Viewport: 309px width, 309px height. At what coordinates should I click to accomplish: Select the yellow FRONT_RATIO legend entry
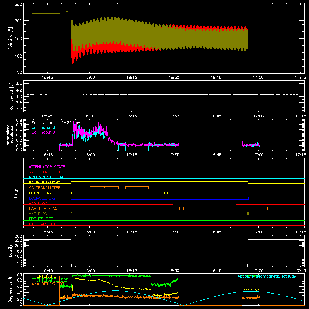click(x=44, y=276)
